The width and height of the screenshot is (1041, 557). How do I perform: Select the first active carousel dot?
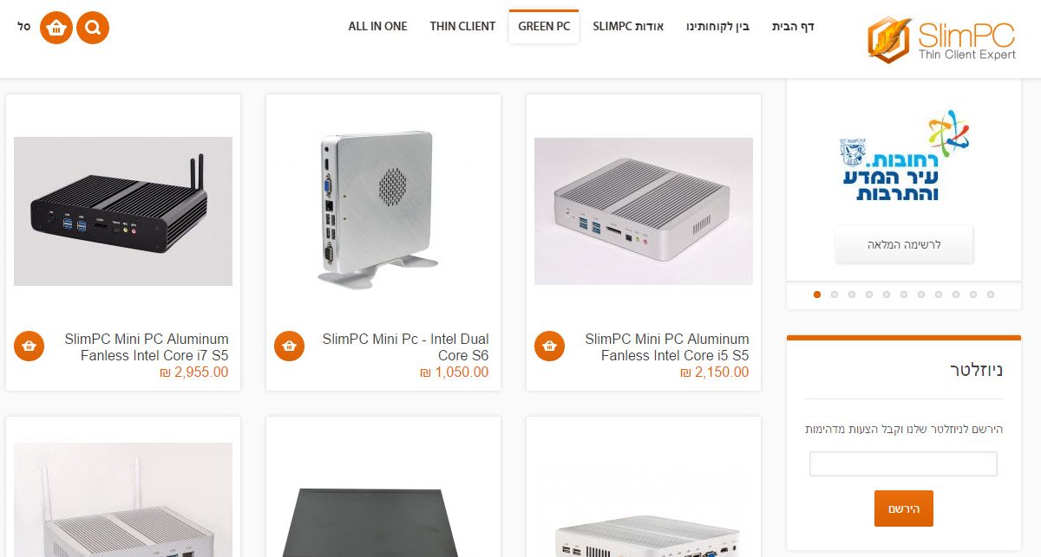coord(817,295)
